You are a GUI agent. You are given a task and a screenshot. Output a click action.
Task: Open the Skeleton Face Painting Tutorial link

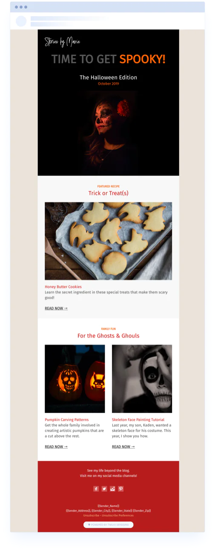tap(138, 420)
